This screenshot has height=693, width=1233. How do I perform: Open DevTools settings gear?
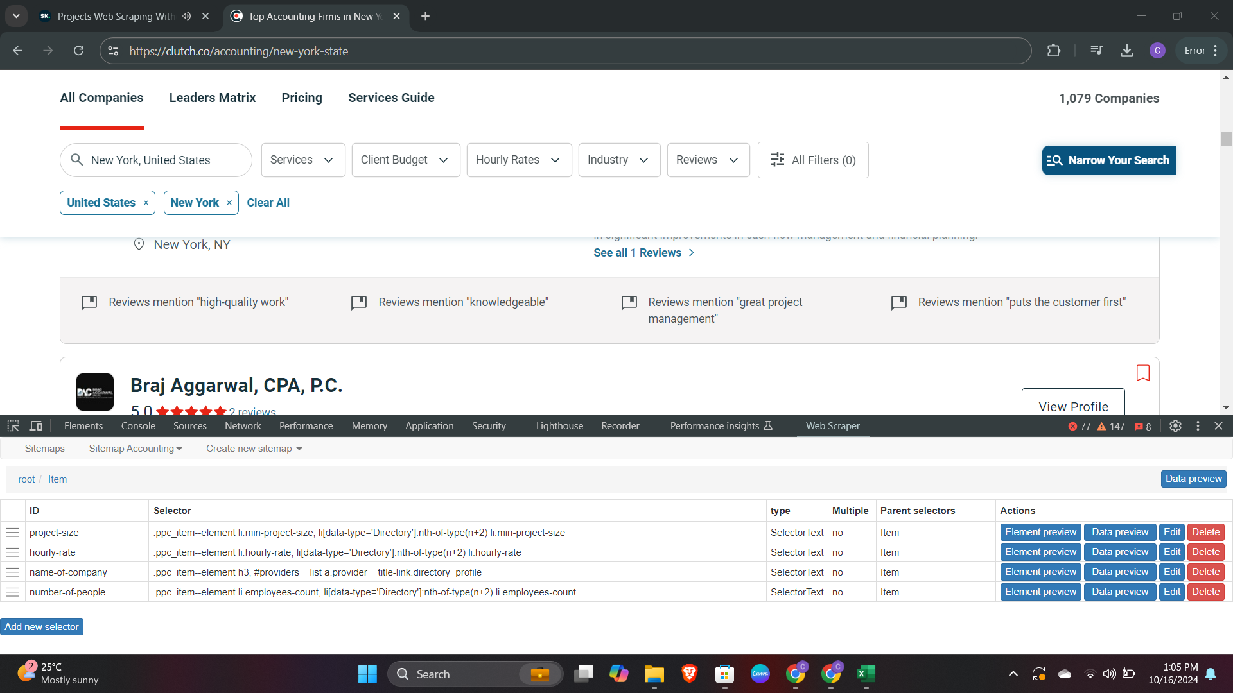click(x=1175, y=426)
